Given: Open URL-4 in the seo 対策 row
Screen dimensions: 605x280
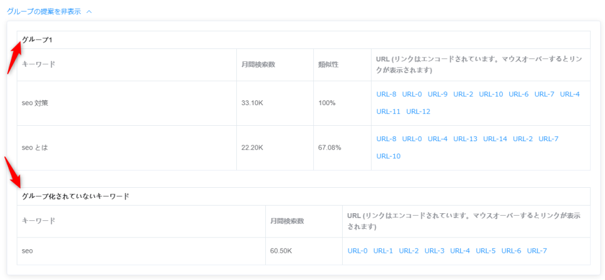Looking at the screenshot, I should [570, 94].
